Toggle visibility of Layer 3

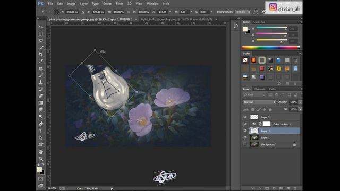(x=245, y=131)
